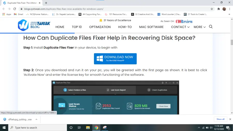Click the address bar URL
The width and height of the screenshot is (233, 131).
[64, 9]
